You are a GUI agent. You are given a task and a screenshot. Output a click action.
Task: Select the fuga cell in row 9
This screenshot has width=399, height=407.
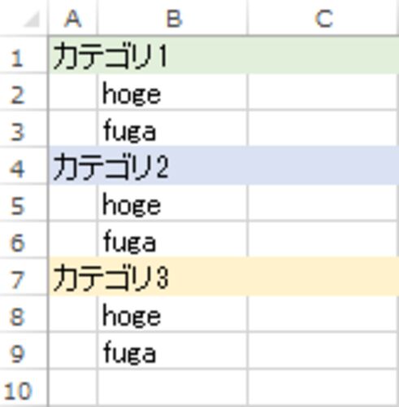point(172,351)
